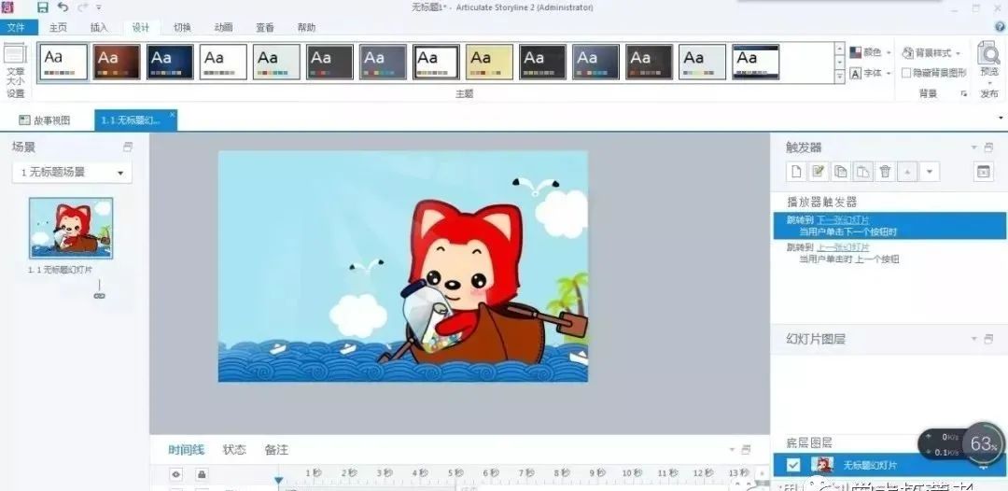Switch to the 切换 ribbon tab
Viewport: 1008px width, 491px height.
[182, 28]
